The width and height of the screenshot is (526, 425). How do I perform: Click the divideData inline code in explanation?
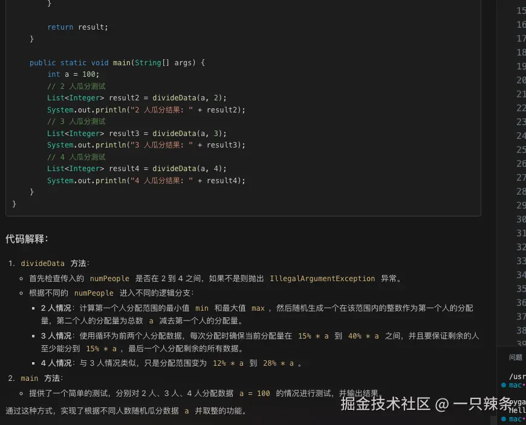click(42, 264)
